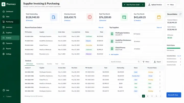This screenshot has height=103, width=184.
Task: Go to pagination page 2
Action: click(x=148, y=96)
